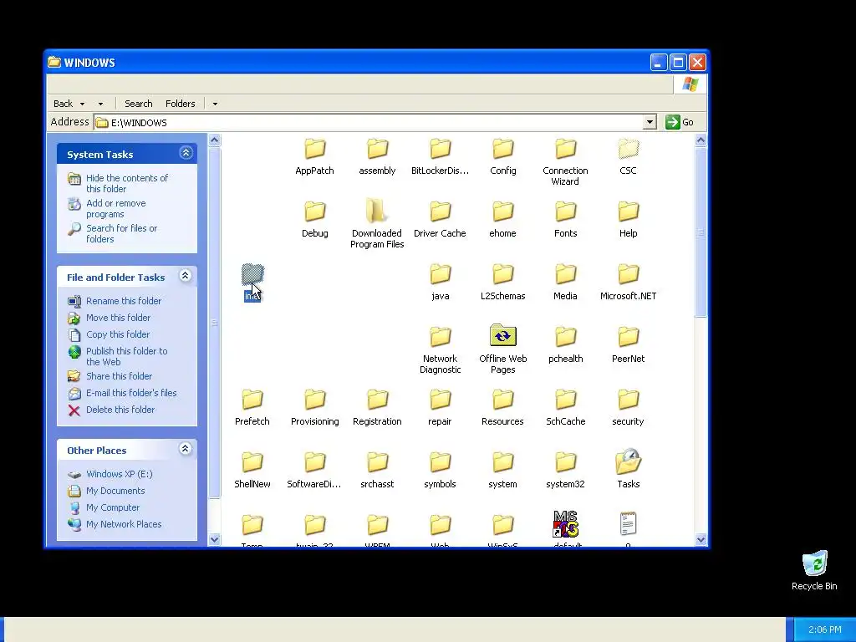Open the Tasks scheduled folder

coord(629,469)
